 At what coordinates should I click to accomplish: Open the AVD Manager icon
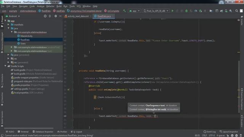tap(226, 11)
